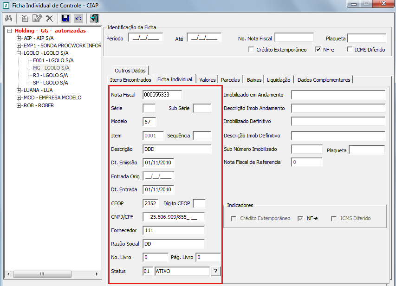Click the exit door icon
Viewport: 396px width, 286px height.
(95, 19)
